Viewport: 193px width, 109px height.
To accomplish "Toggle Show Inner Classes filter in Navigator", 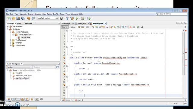I will click(27, 99).
